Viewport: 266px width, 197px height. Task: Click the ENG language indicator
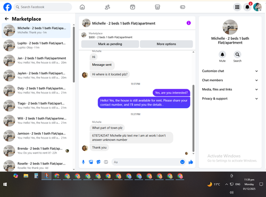238,184
